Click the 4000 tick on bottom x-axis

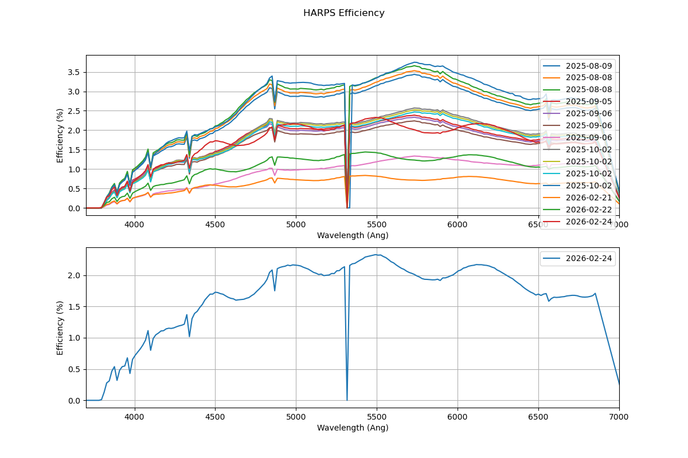[135, 417]
